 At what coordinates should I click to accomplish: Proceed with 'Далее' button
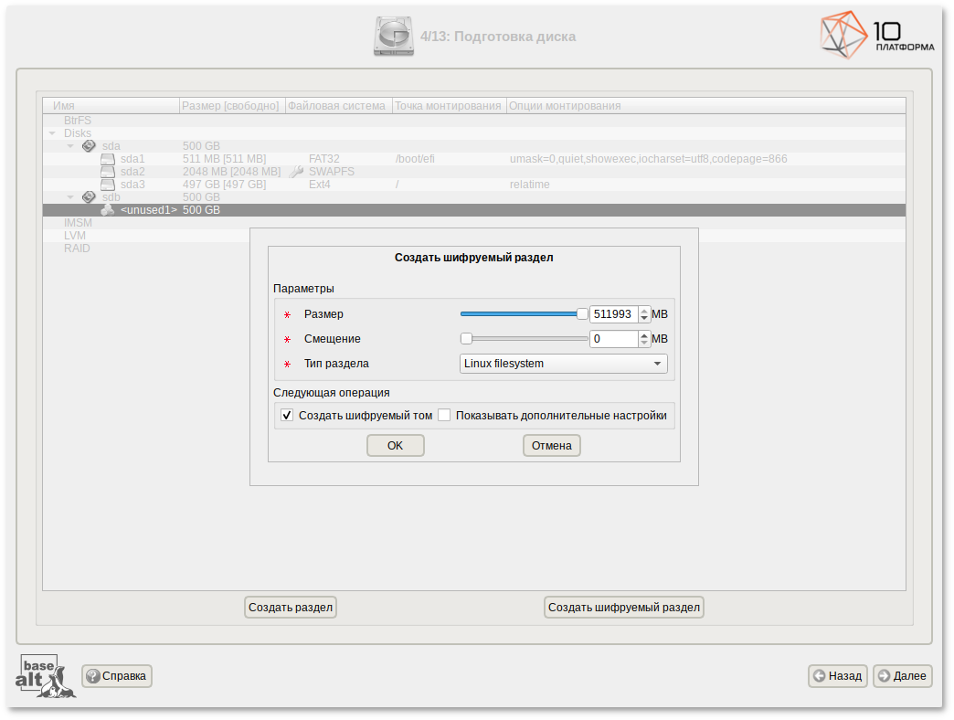[x=903, y=676]
